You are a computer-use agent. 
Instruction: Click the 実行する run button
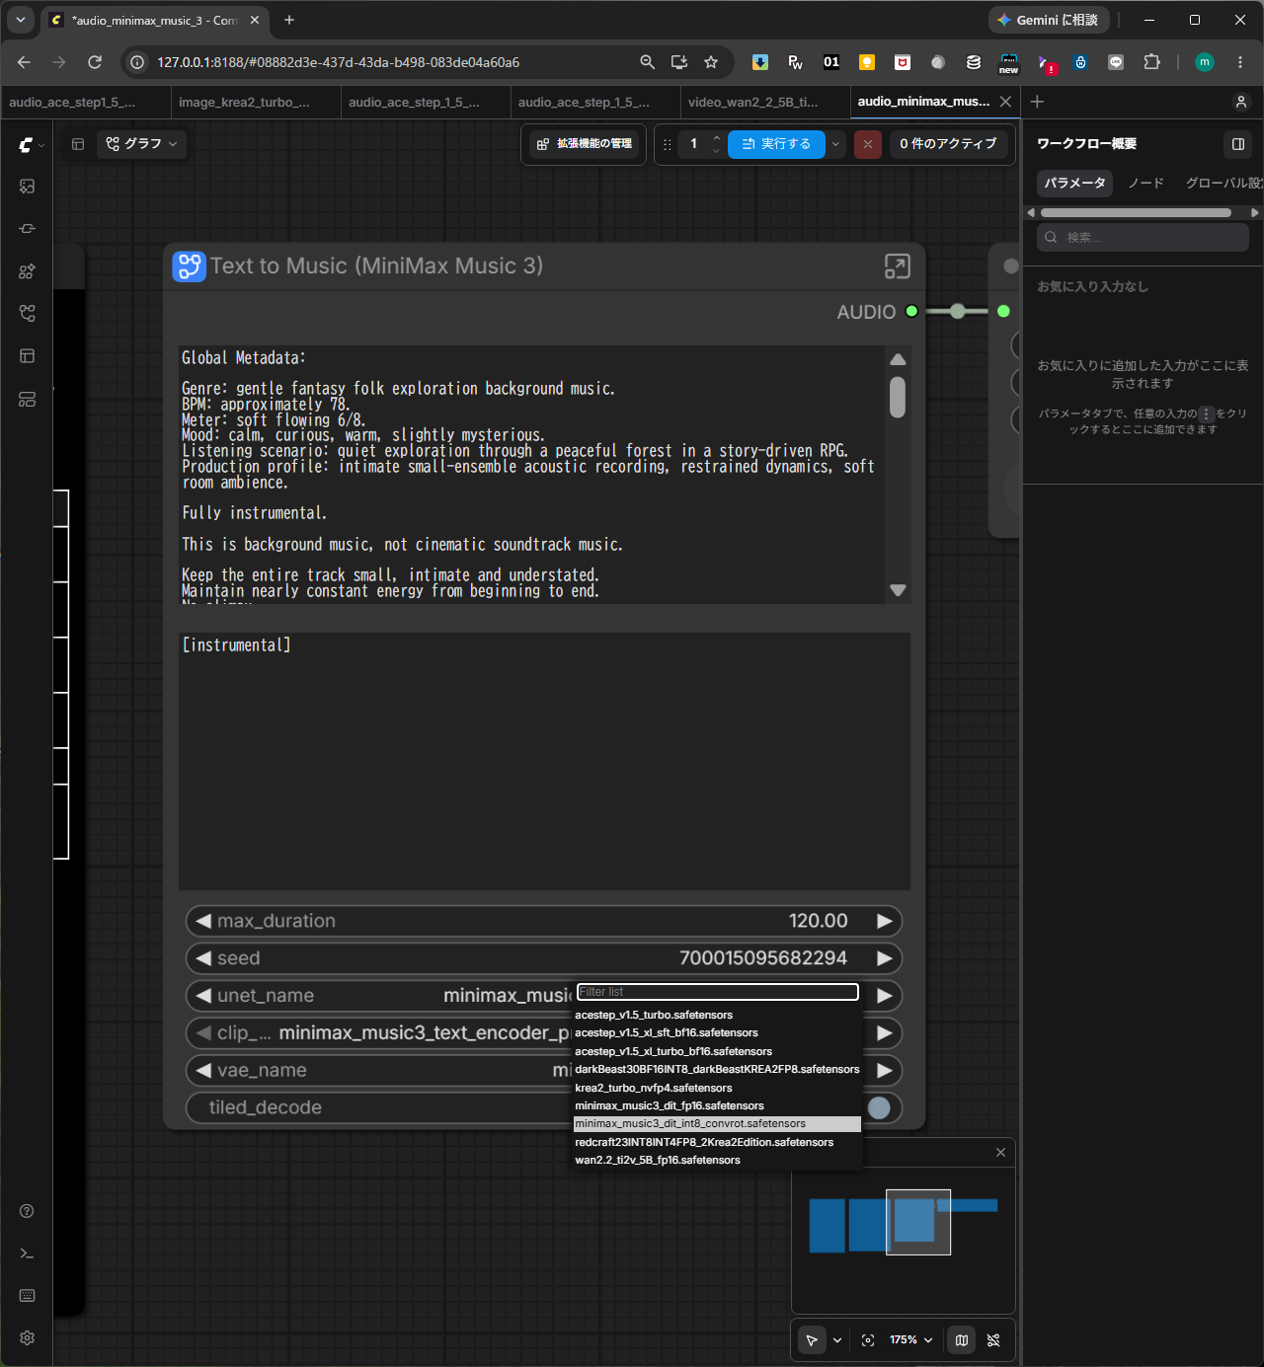point(776,144)
